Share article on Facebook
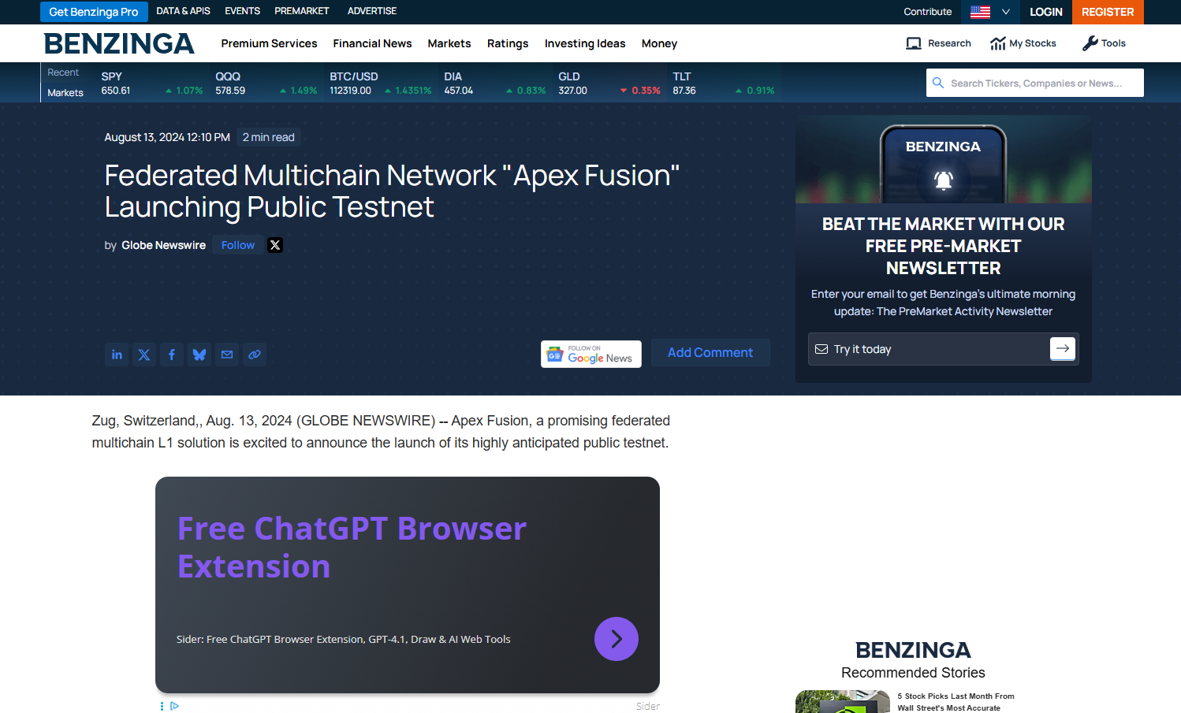 172,355
